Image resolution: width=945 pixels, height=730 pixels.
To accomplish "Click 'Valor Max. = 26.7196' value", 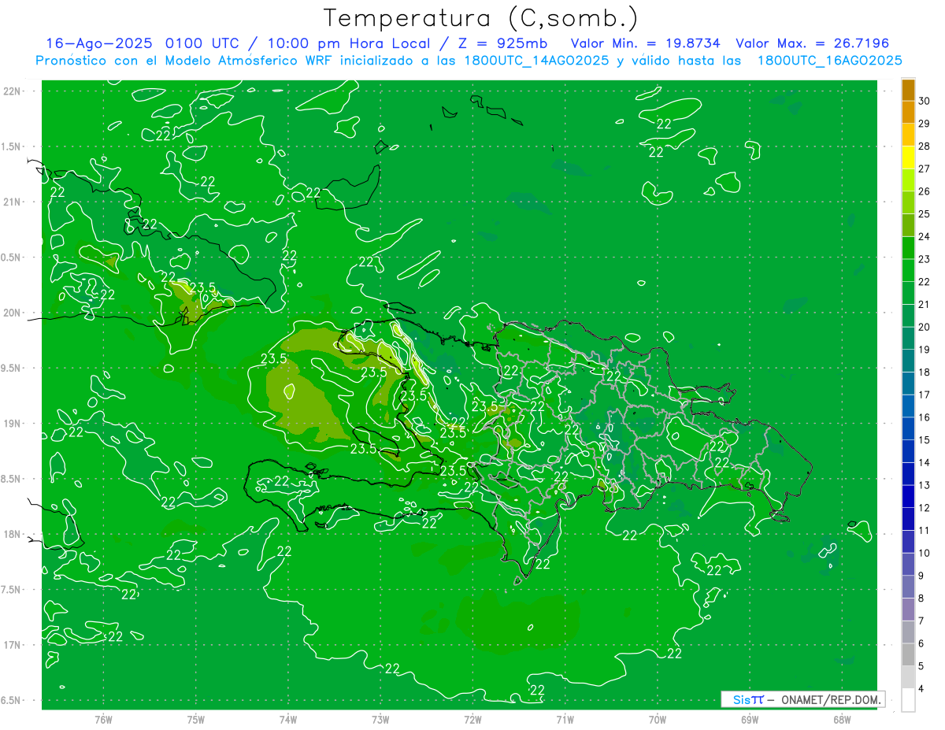I will click(813, 43).
